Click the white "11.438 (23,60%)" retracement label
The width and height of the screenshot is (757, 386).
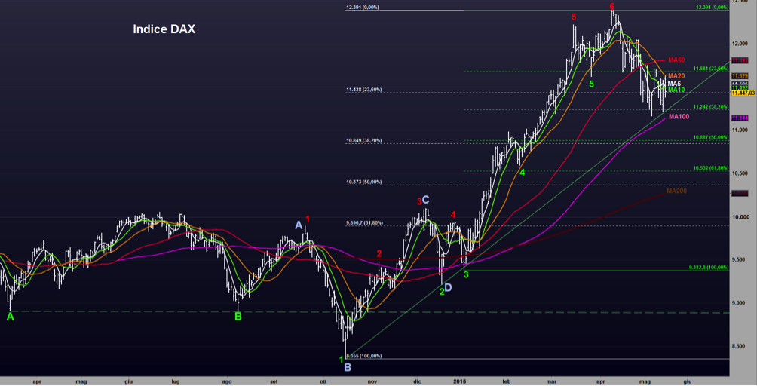[364, 90]
